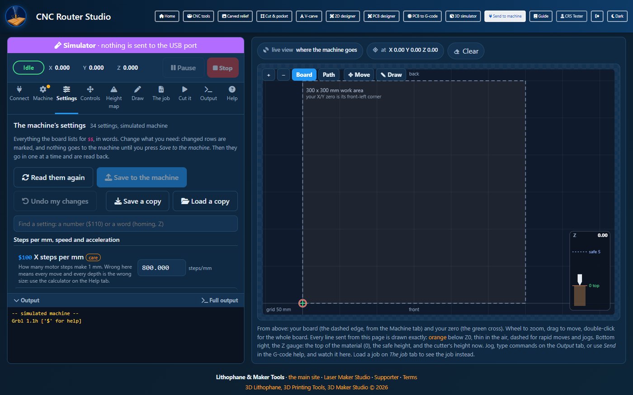Pause the machine

183,68
